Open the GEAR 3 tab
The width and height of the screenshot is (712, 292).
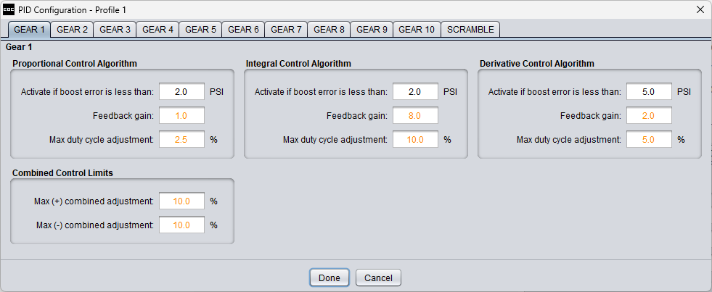point(115,30)
